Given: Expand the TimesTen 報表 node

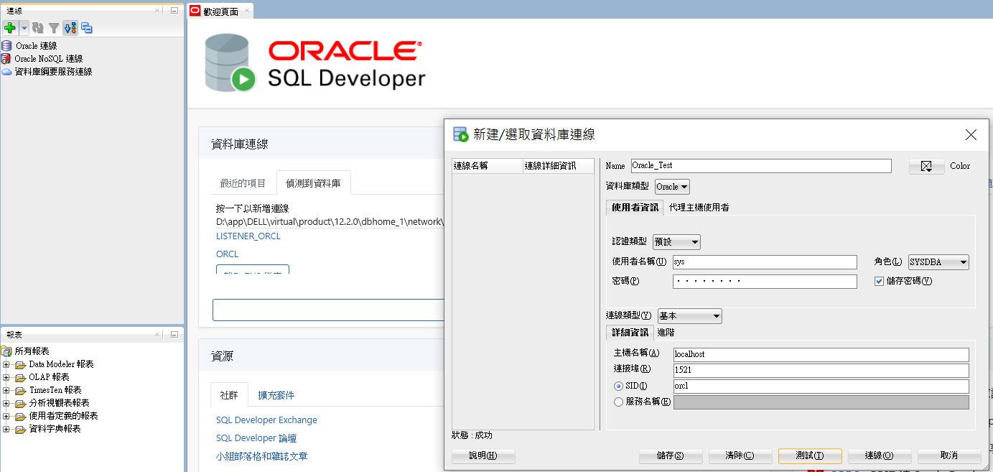Looking at the screenshot, I should (x=6, y=390).
